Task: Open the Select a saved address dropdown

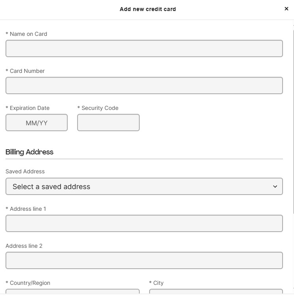Action: [x=144, y=186]
